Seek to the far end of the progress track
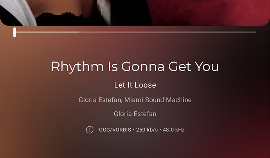Image resolution: width=270 pixels, height=158 pixels. [255, 32]
